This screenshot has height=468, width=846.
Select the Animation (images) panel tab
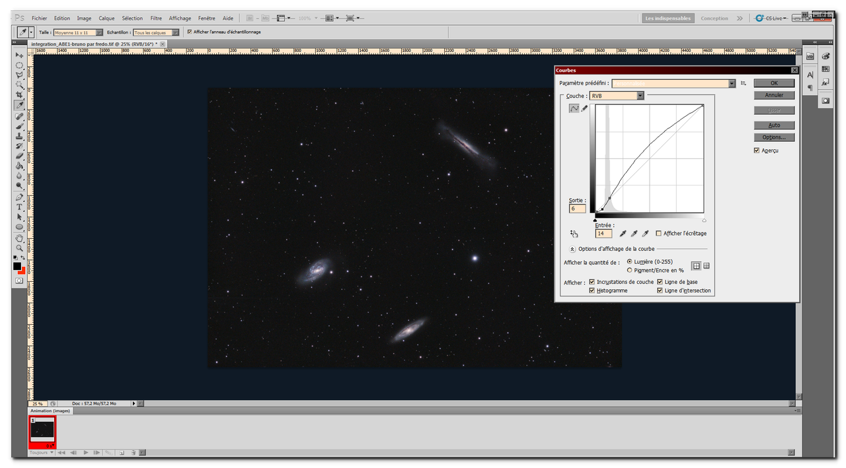[50, 411]
